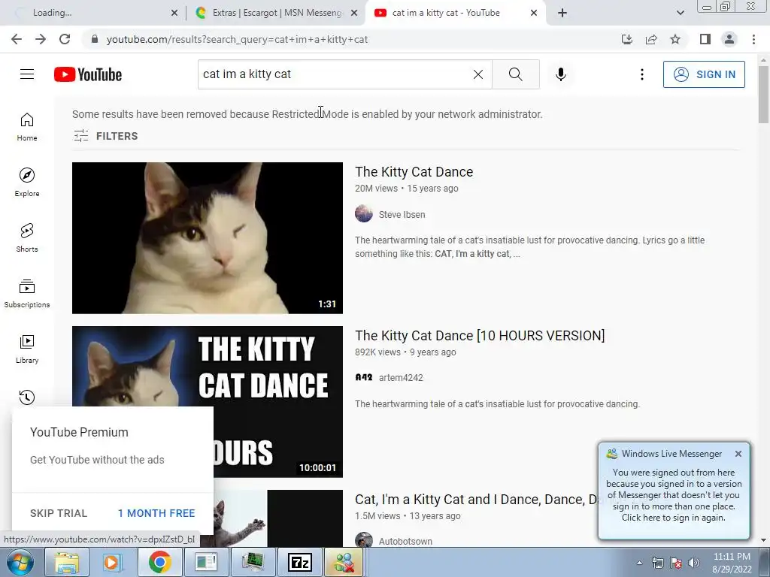Bookmark this page with star icon

coord(675,39)
